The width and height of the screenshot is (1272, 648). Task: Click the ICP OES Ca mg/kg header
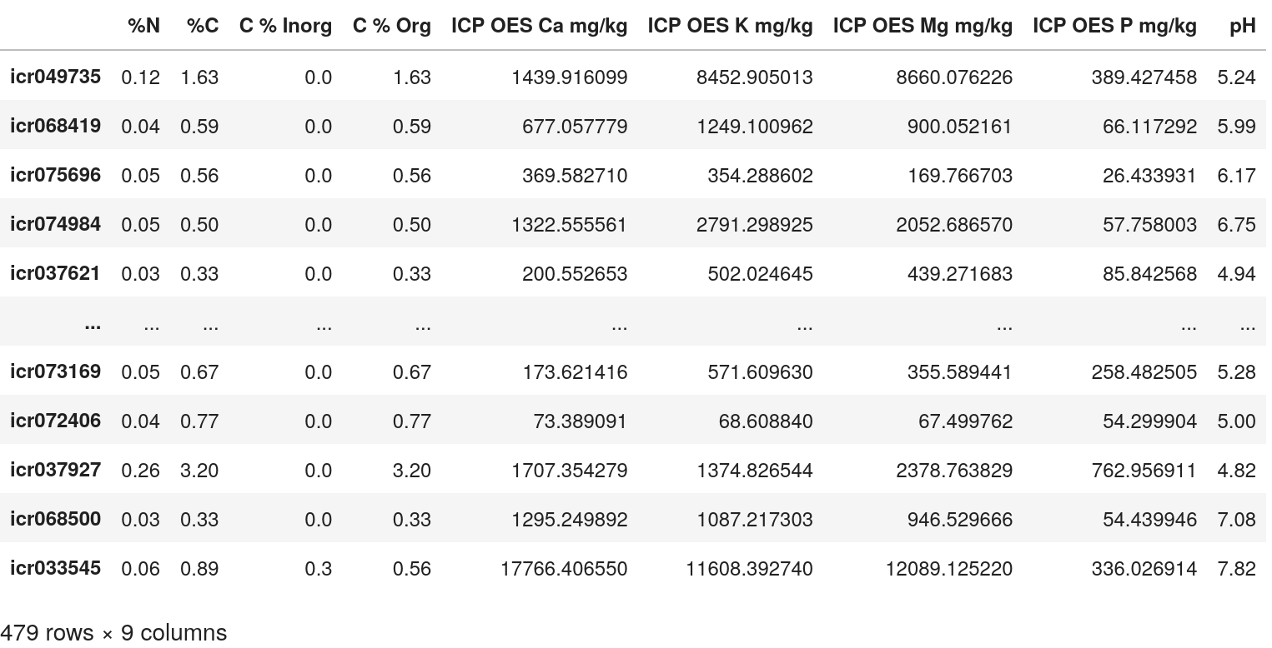pos(539,26)
